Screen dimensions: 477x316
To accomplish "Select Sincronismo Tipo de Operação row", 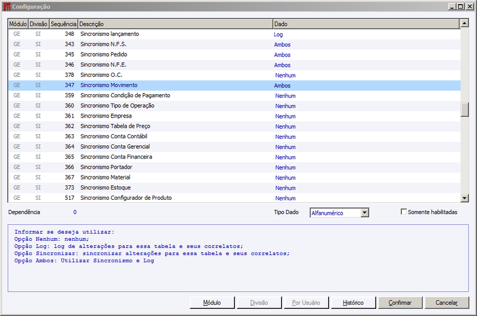I will [234, 106].
